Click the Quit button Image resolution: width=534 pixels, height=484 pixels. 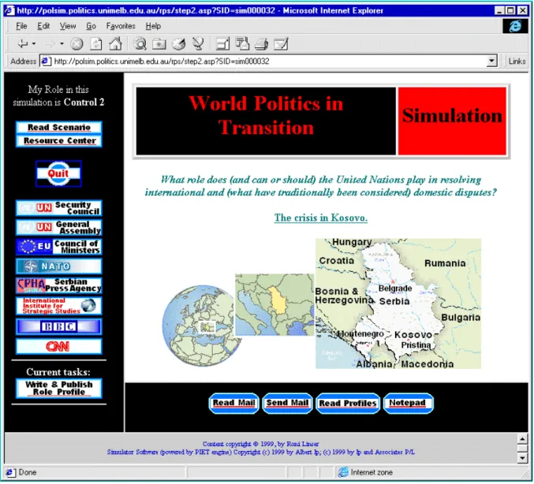click(58, 173)
